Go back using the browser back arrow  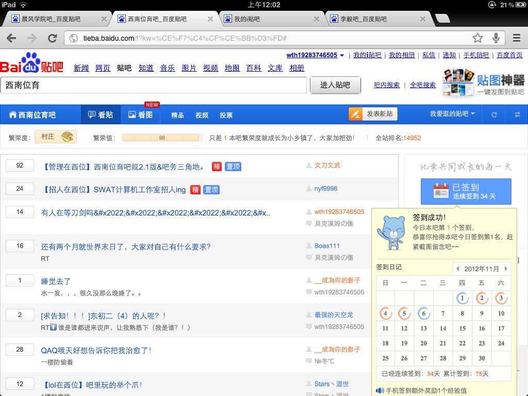[x=11, y=38]
